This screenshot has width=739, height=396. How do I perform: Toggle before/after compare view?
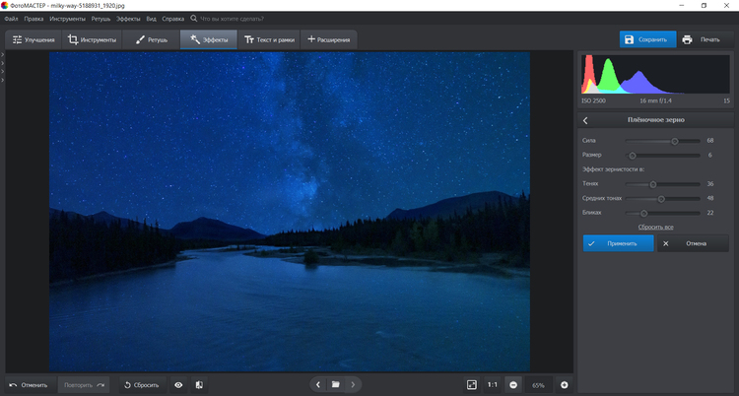coord(199,384)
